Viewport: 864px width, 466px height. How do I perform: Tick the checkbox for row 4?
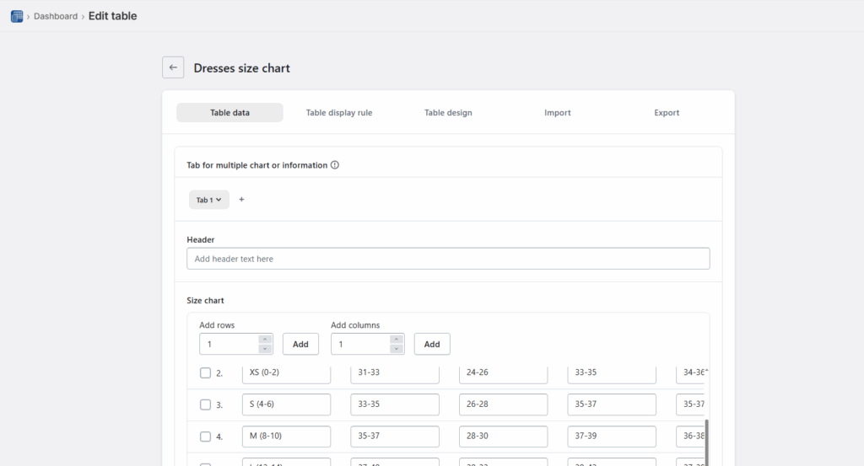pyautogui.click(x=205, y=437)
